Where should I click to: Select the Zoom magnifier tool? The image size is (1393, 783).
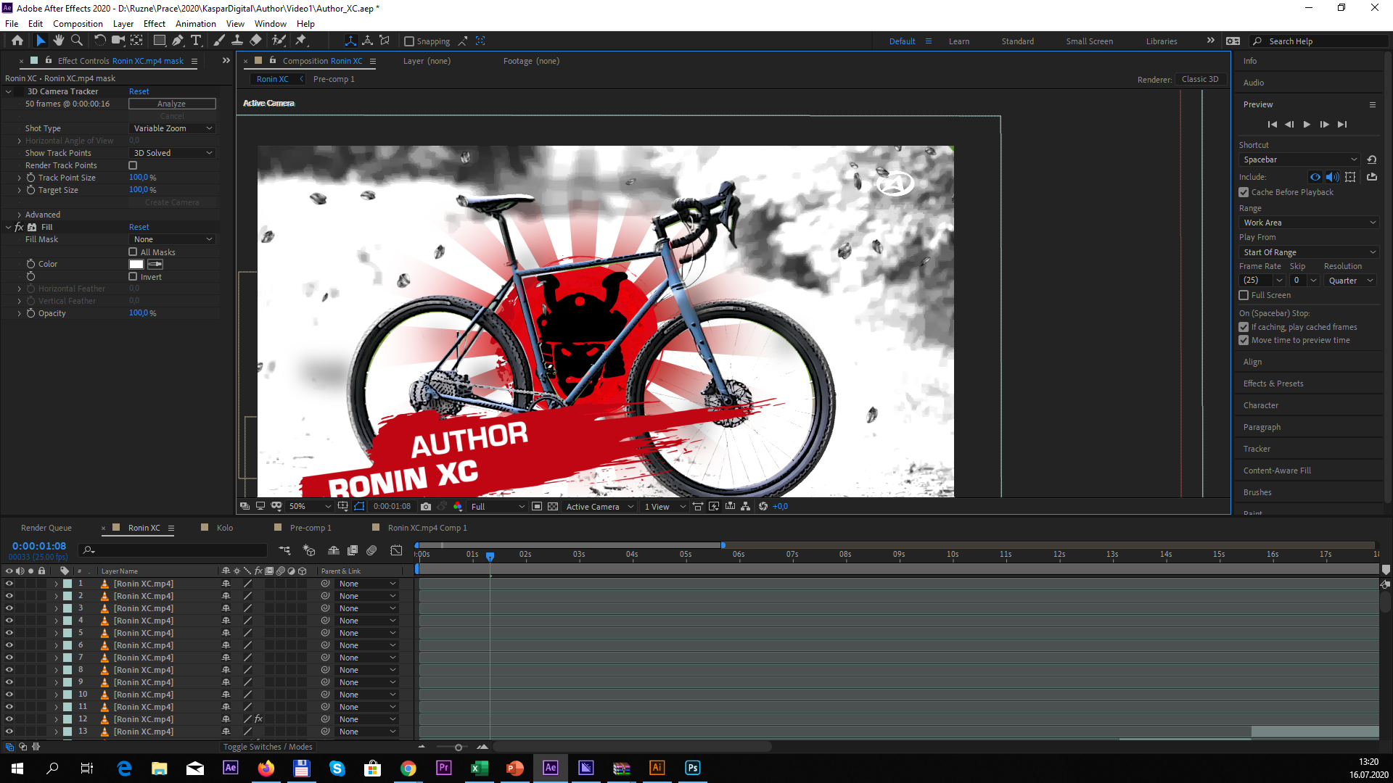[x=77, y=41]
